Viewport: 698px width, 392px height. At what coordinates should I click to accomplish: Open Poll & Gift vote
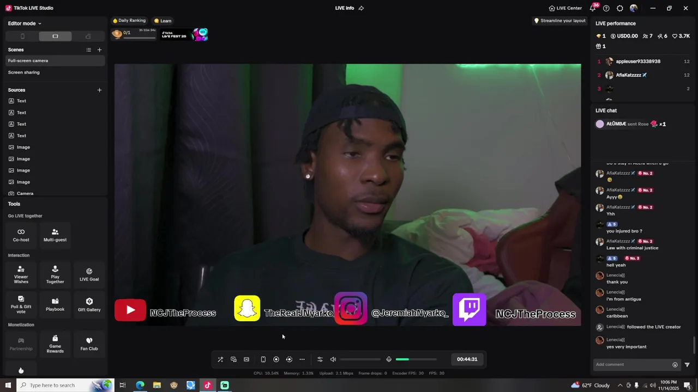[21, 304]
